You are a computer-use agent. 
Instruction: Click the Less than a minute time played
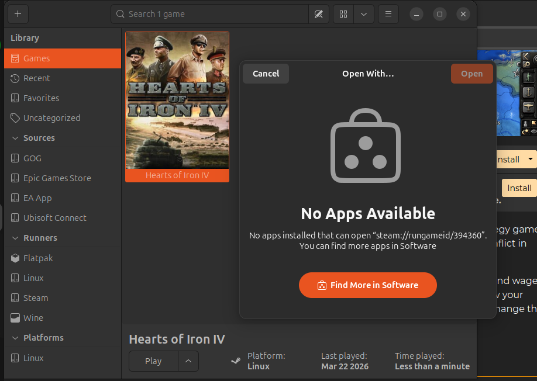click(432, 366)
